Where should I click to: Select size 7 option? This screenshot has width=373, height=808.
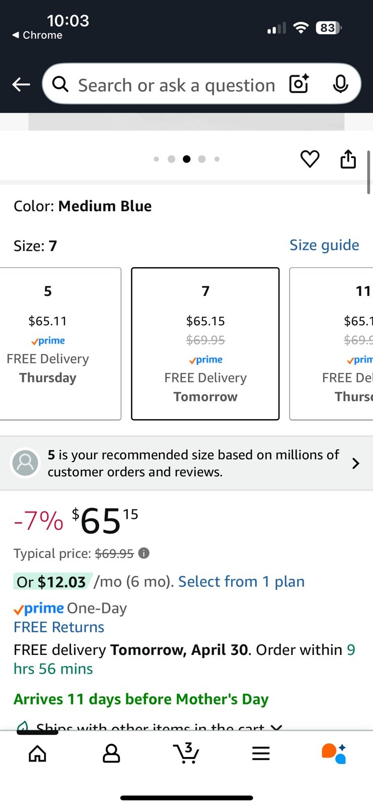(x=205, y=343)
